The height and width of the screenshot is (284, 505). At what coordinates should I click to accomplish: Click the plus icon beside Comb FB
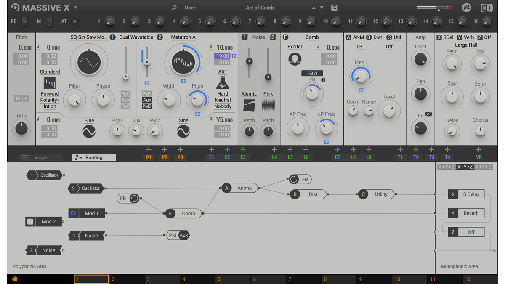323,80
